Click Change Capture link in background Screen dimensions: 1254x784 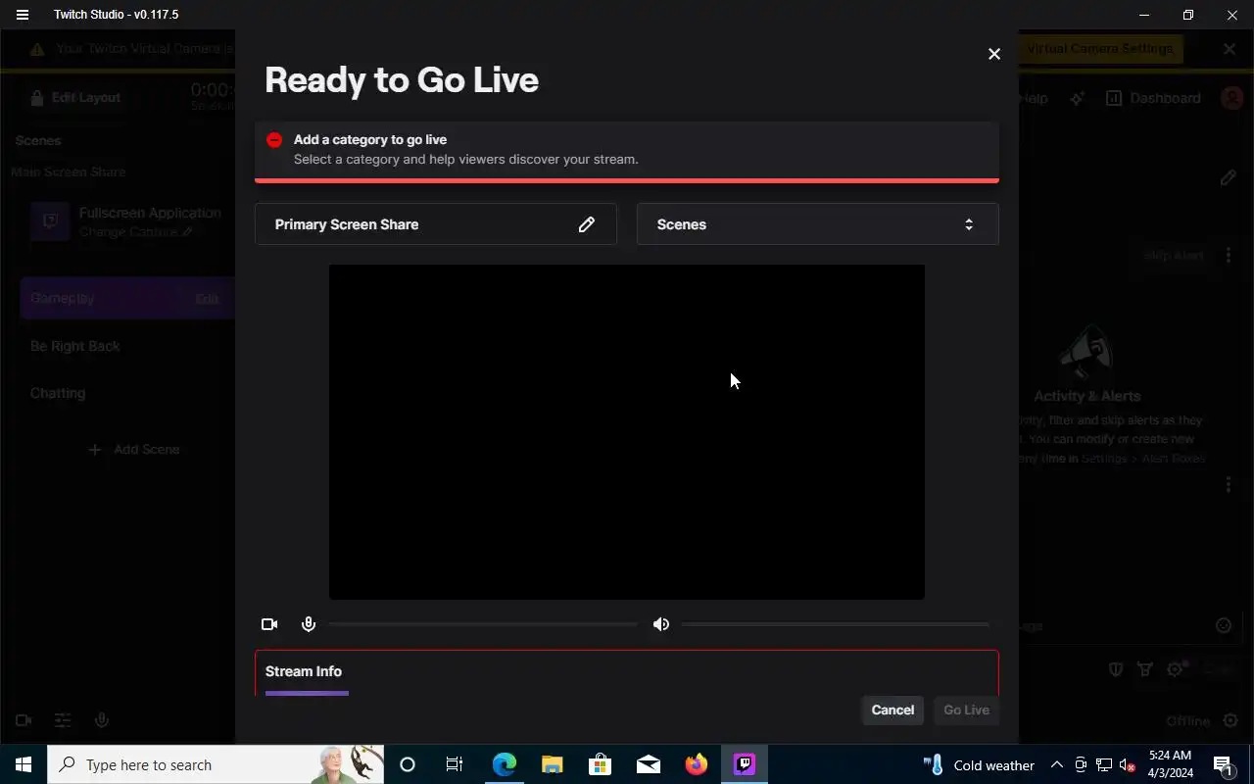(135, 232)
